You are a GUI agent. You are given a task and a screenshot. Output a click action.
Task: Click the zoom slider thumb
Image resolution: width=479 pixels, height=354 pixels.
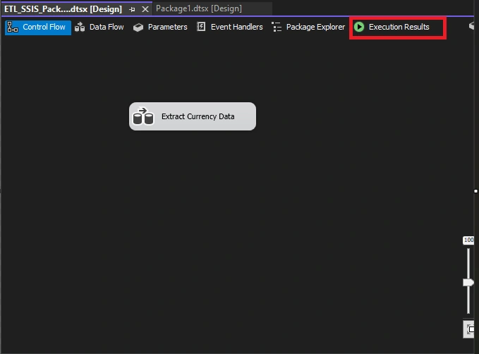(x=468, y=283)
